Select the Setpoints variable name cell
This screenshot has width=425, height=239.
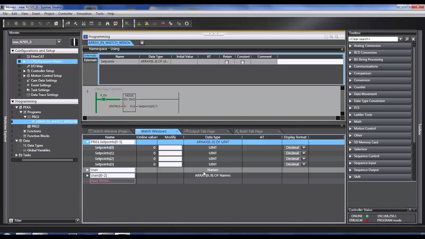point(120,61)
